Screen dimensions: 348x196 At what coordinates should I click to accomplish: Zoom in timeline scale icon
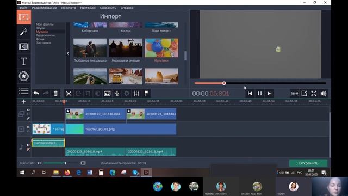tap(83, 163)
